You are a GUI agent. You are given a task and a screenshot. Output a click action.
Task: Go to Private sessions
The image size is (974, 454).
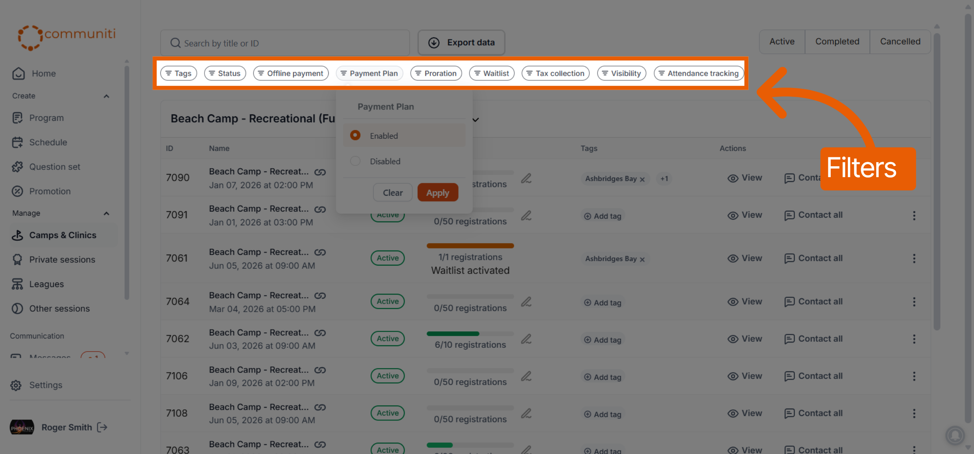point(54,259)
